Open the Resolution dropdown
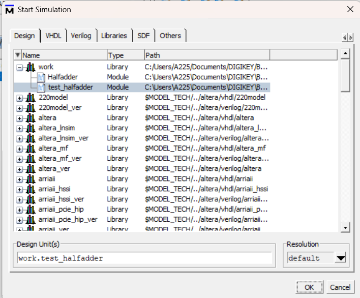This screenshot has height=298, width=360. pos(341,258)
